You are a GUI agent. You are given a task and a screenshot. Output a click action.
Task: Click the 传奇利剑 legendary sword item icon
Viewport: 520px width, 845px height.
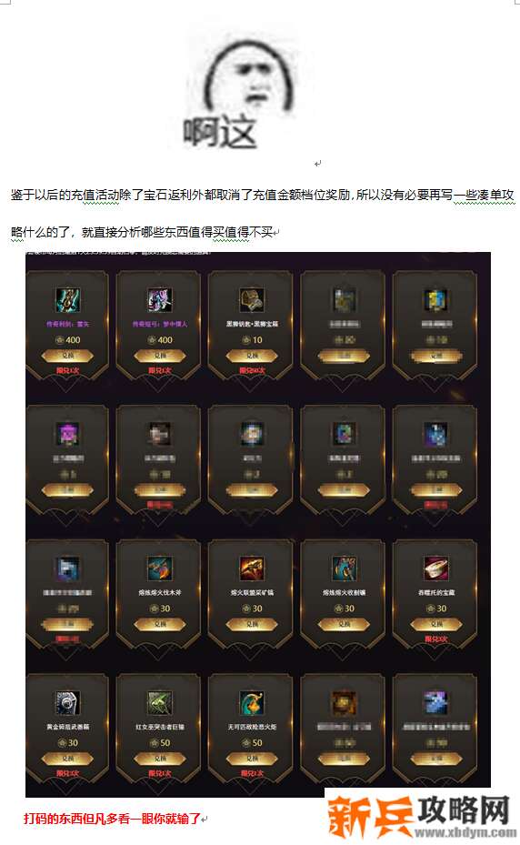pos(67,299)
